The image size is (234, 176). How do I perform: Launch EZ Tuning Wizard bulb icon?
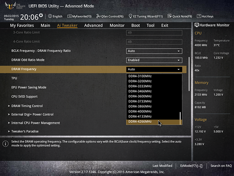point(130,16)
